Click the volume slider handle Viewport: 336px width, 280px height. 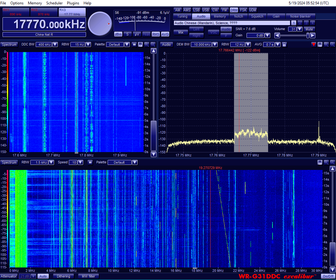(308, 35)
